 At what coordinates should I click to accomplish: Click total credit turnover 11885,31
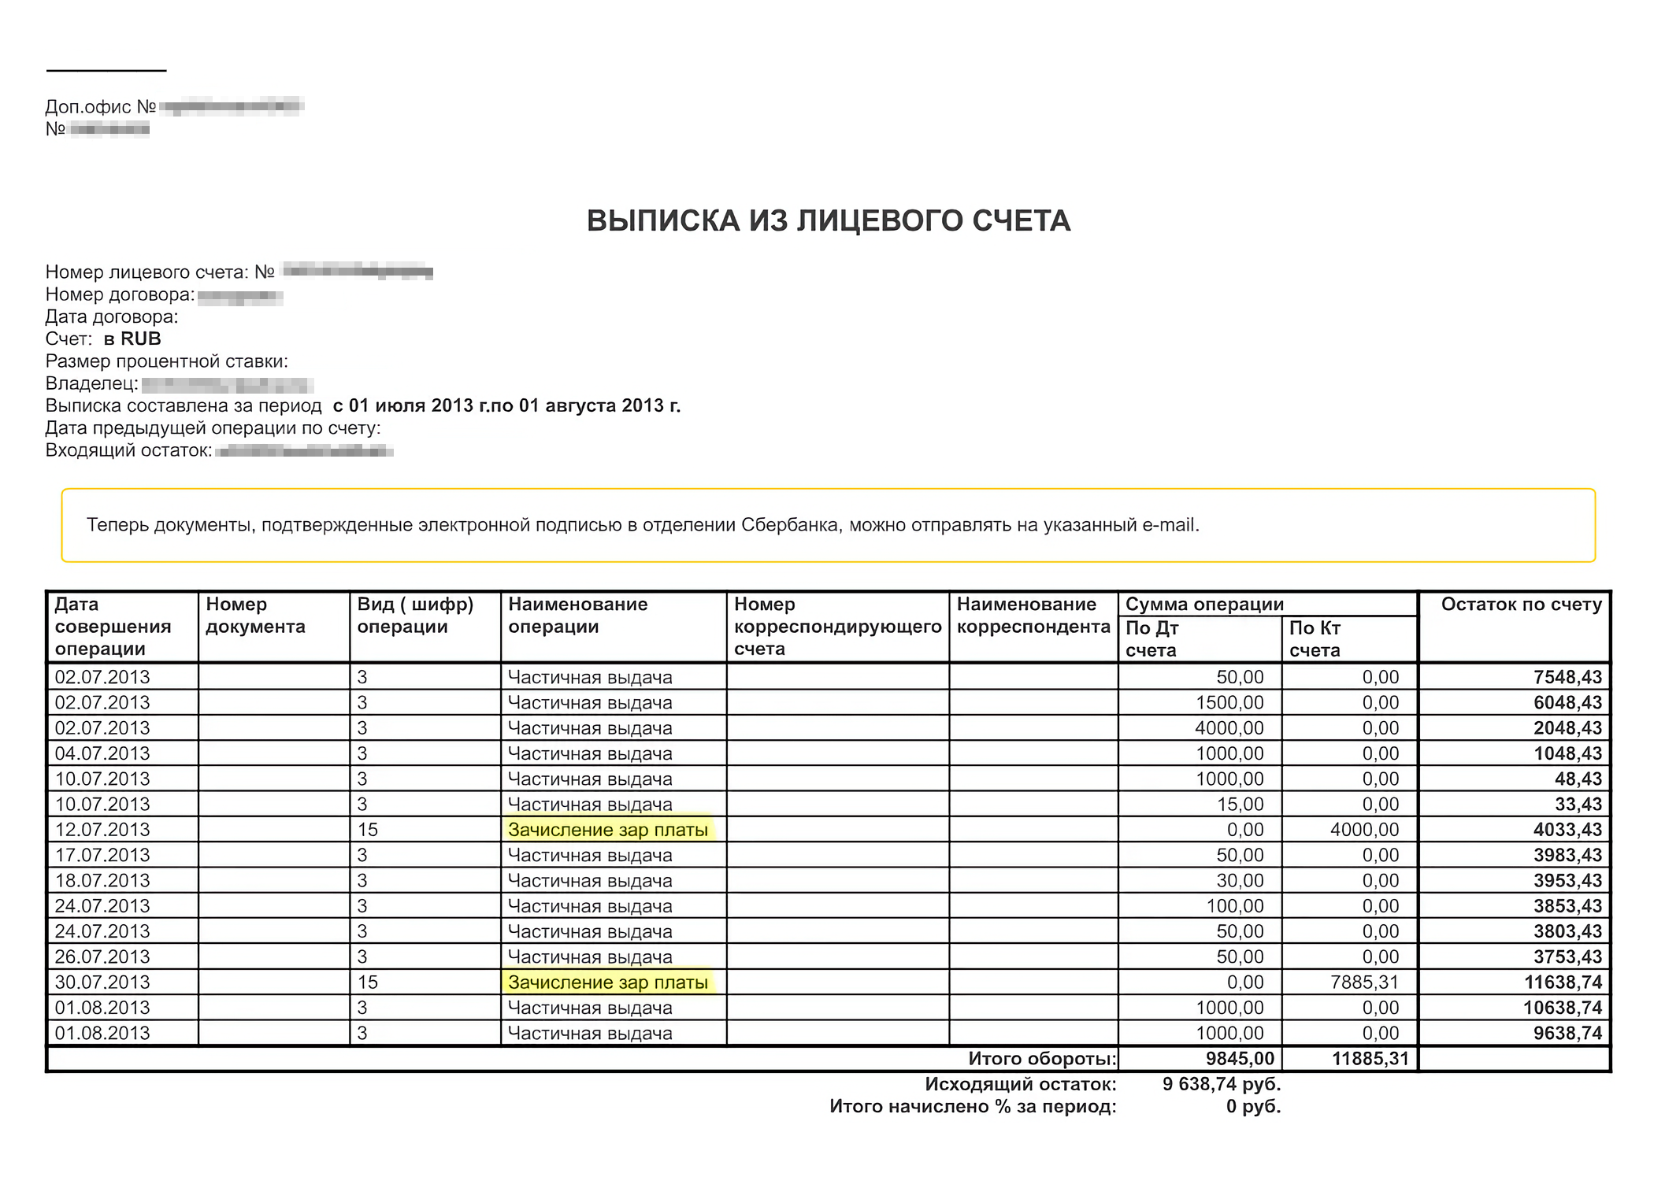(1370, 1059)
